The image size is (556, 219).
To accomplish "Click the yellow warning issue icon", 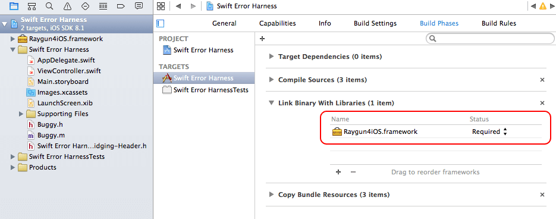I will coord(542,6).
